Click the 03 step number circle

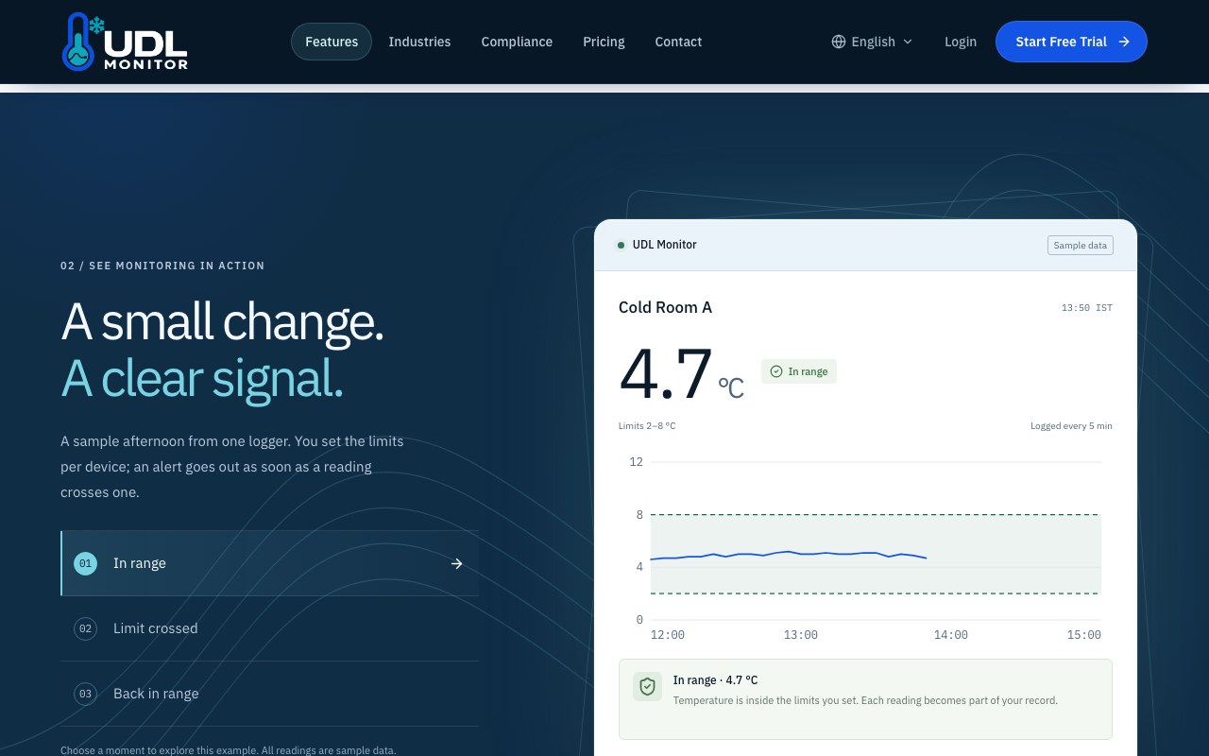[x=86, y=694]
